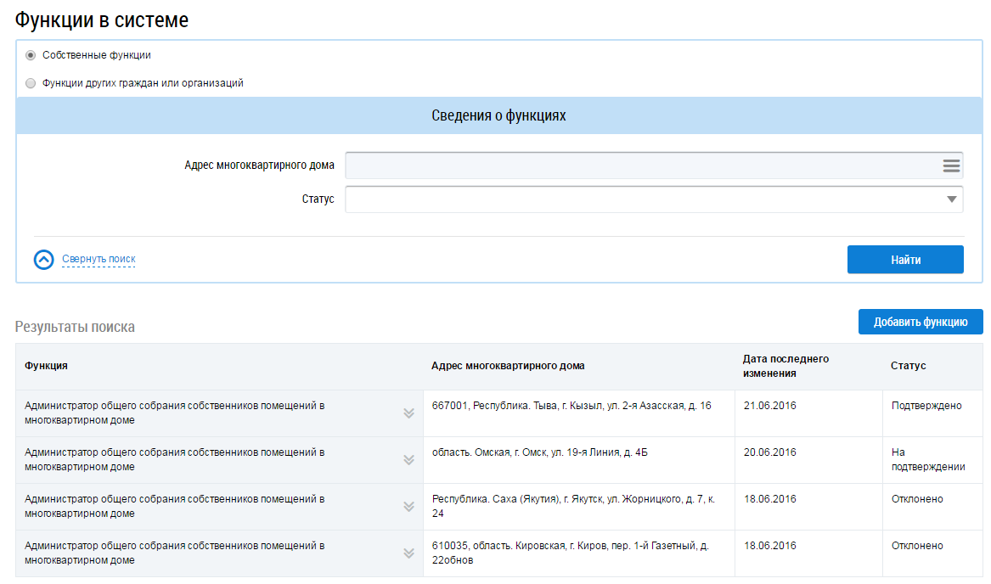
Task: Expand row details for Кызыл address
Action: tap(408, 413)
